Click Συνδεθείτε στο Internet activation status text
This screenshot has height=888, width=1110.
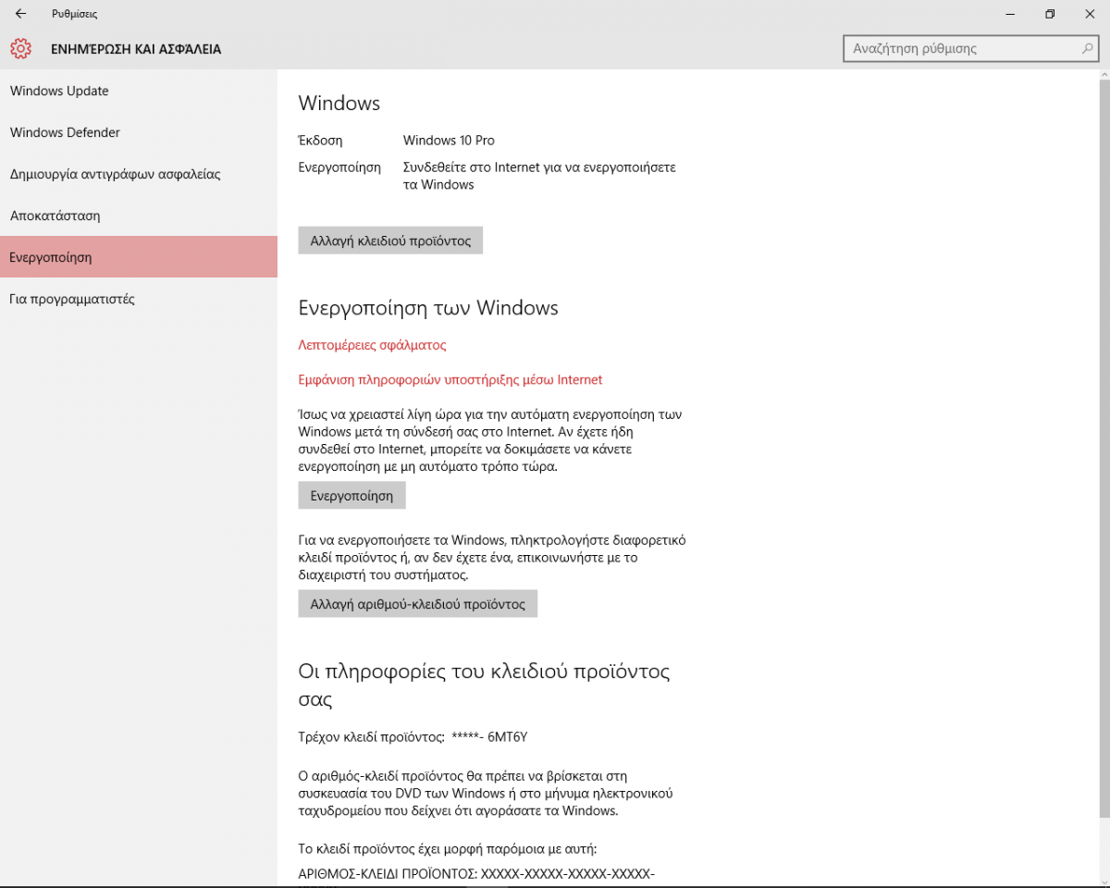pyautogui.click(x=539, y=176)
